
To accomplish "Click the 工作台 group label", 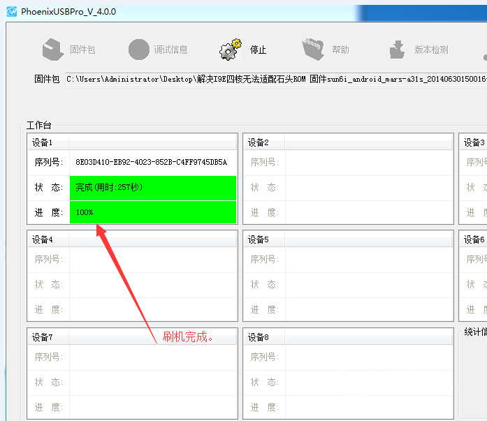I will tap(39, 126).
